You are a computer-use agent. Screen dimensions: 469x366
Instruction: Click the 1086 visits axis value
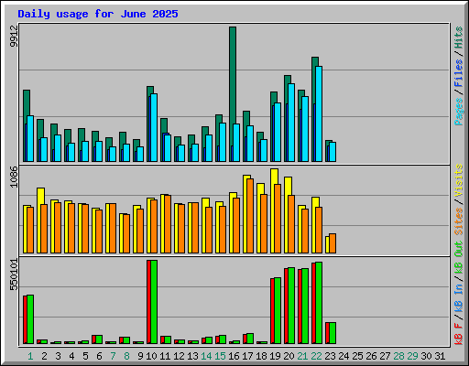[x=14, y=177]
